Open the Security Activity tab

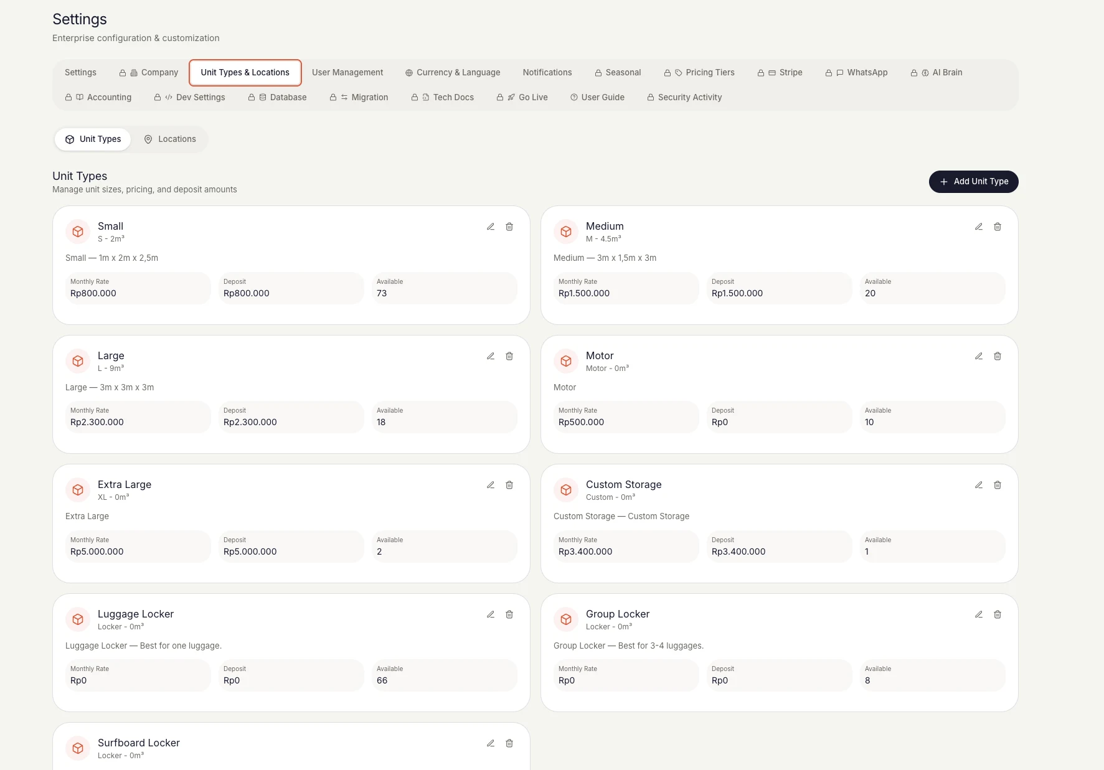point(684,98)
